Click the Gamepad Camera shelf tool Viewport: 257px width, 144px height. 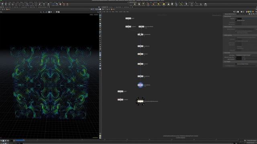205,4
